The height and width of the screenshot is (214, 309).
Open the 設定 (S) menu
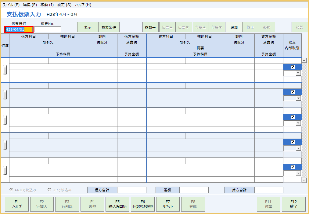click(64, 5)
